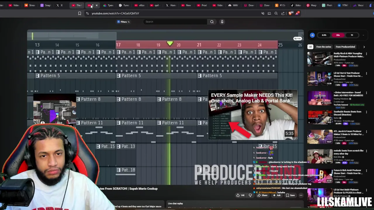The height and width of the screenshot is (210, 374).
Task: Open the zoom magnifier icon in the address bar
Action: 276,13
